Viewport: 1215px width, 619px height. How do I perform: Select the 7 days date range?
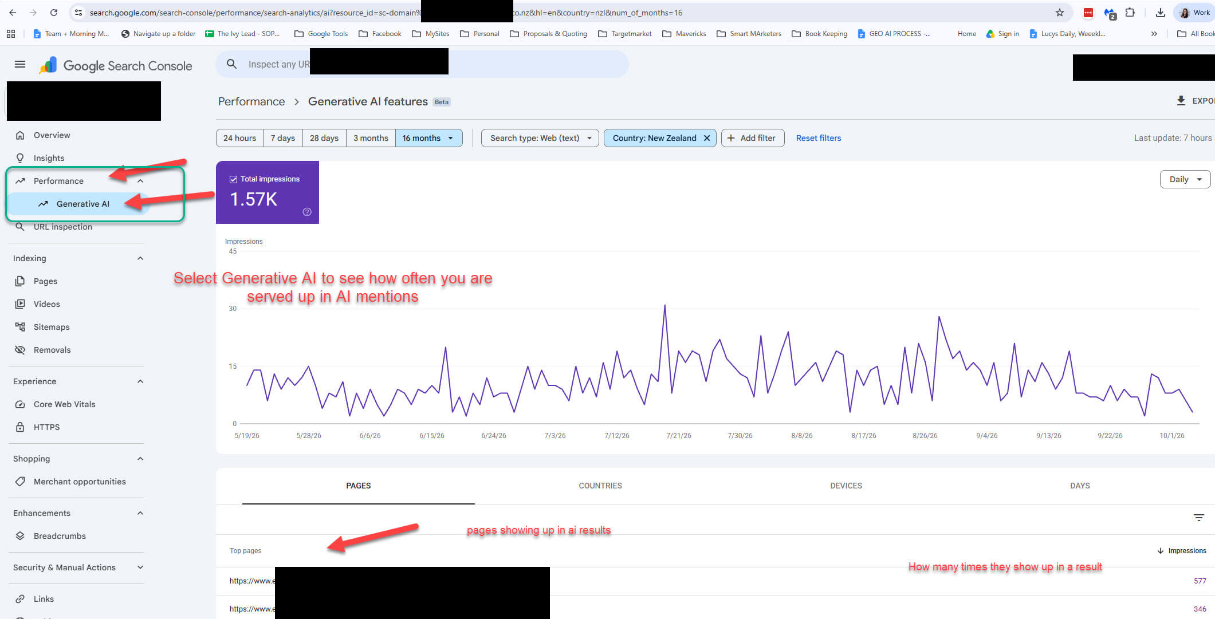[x=283, y=138]
